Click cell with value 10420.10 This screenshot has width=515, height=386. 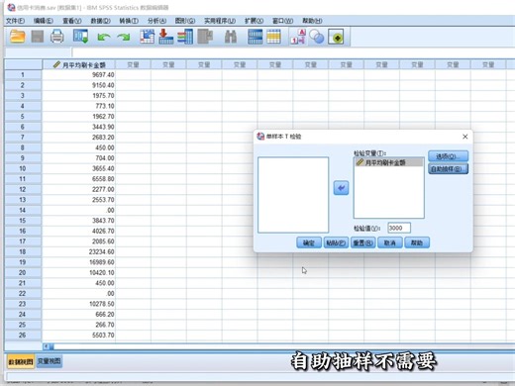click(79, 272)
